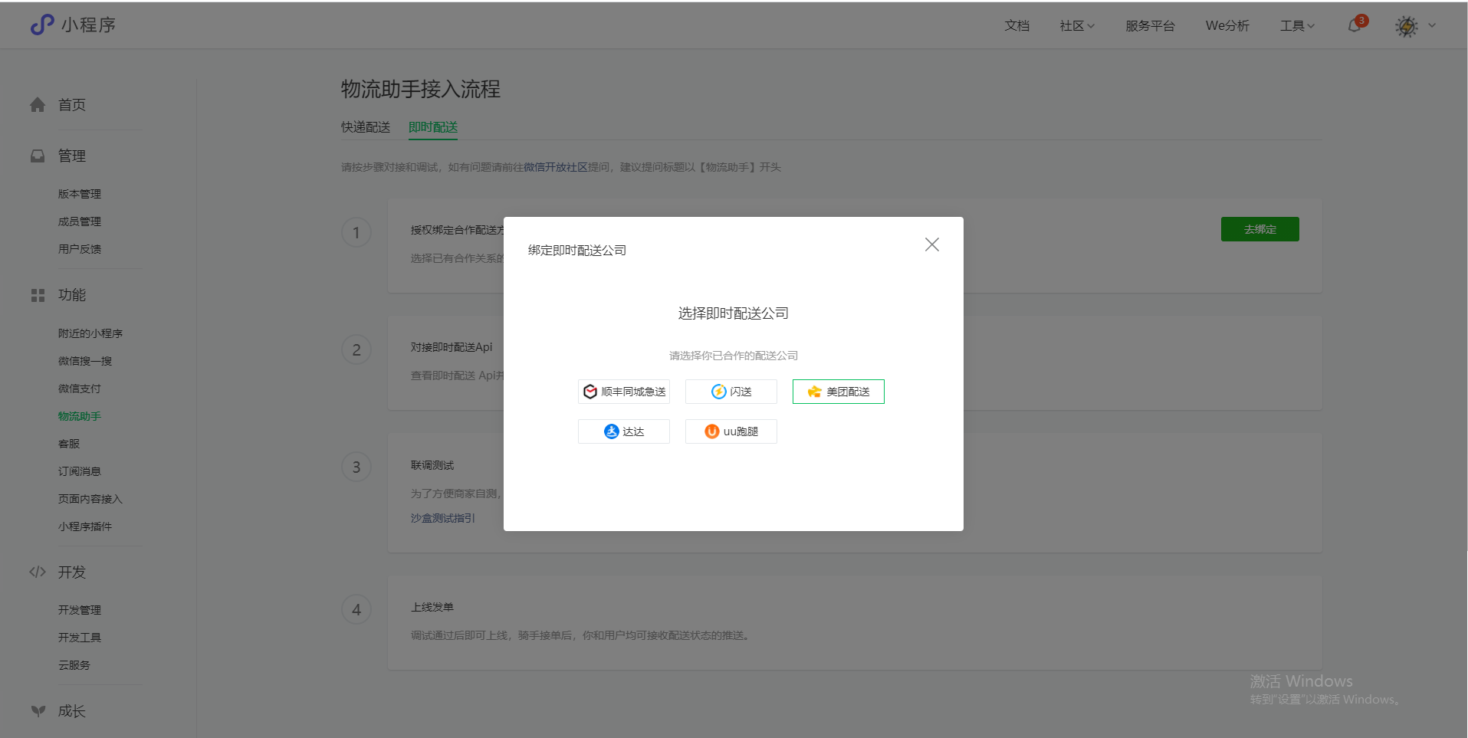1468x738 pixels.
Task: Select 顺丰同城急送 delivery company option
Action: (624, 392)
